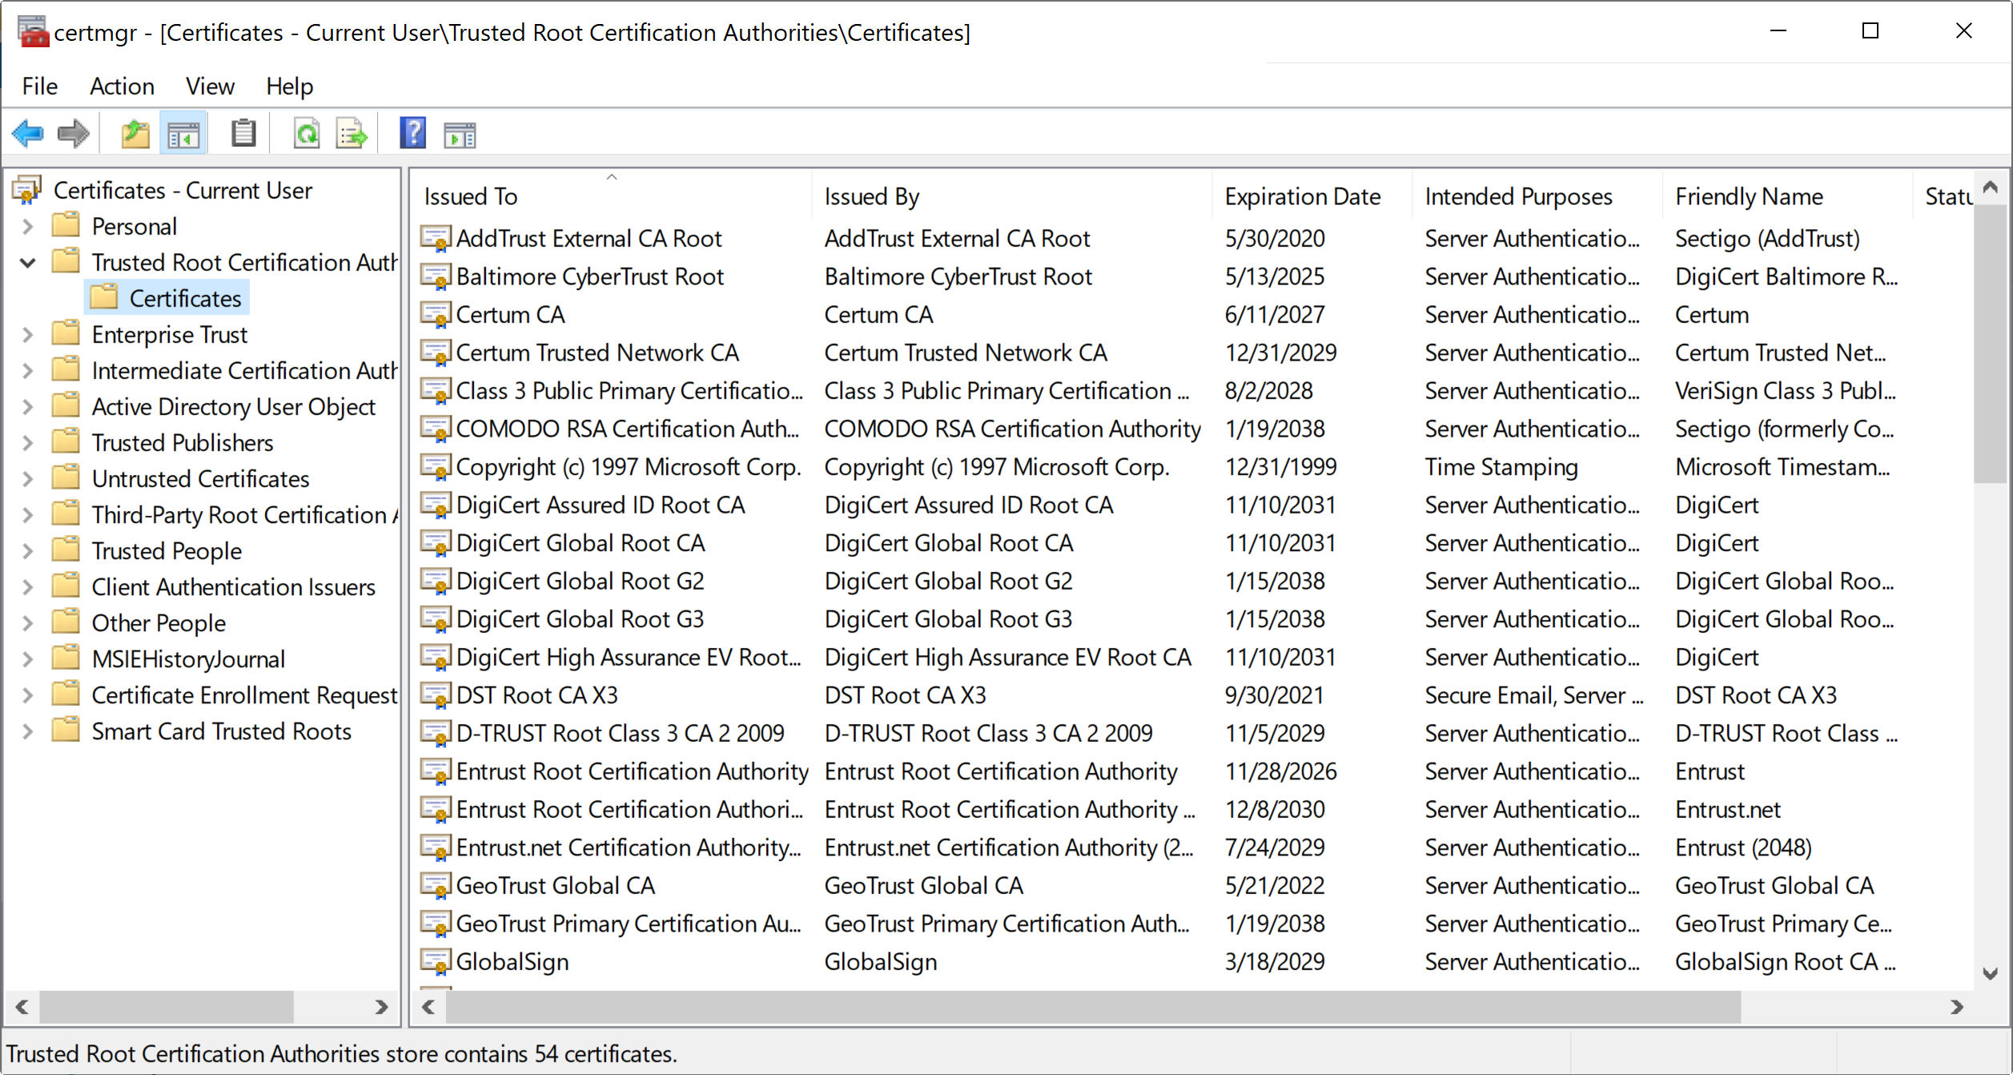Sort by Issued To column header
The image size is (2013, 1075).
(612, 196)
